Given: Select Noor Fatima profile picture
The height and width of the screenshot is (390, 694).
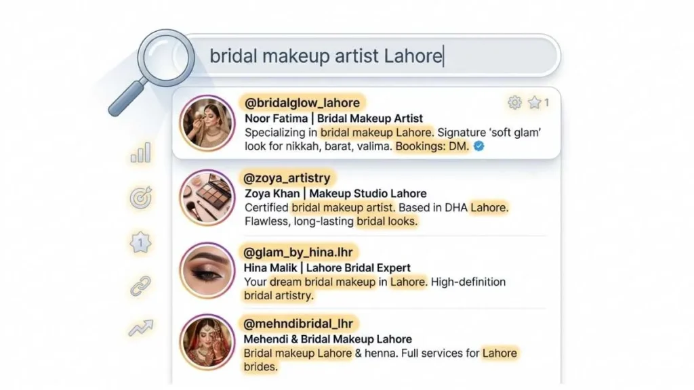Looking at the screenshot, I should (x=207, y=123).
